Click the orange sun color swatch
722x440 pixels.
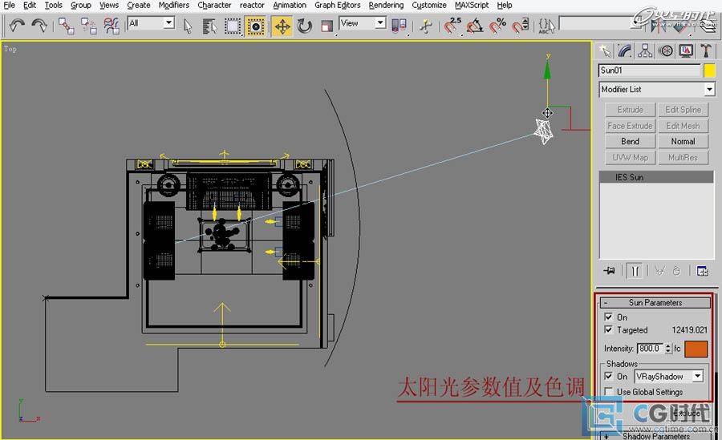pos(696,349)
